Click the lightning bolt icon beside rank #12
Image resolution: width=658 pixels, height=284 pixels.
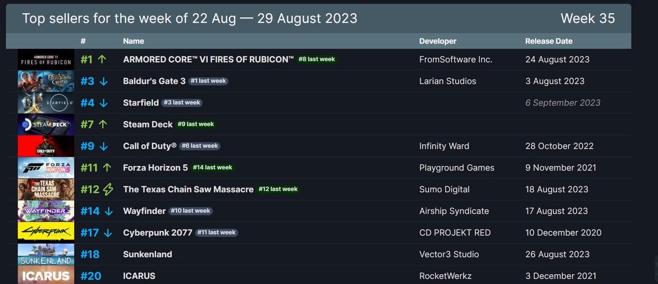tap(108, 189)
